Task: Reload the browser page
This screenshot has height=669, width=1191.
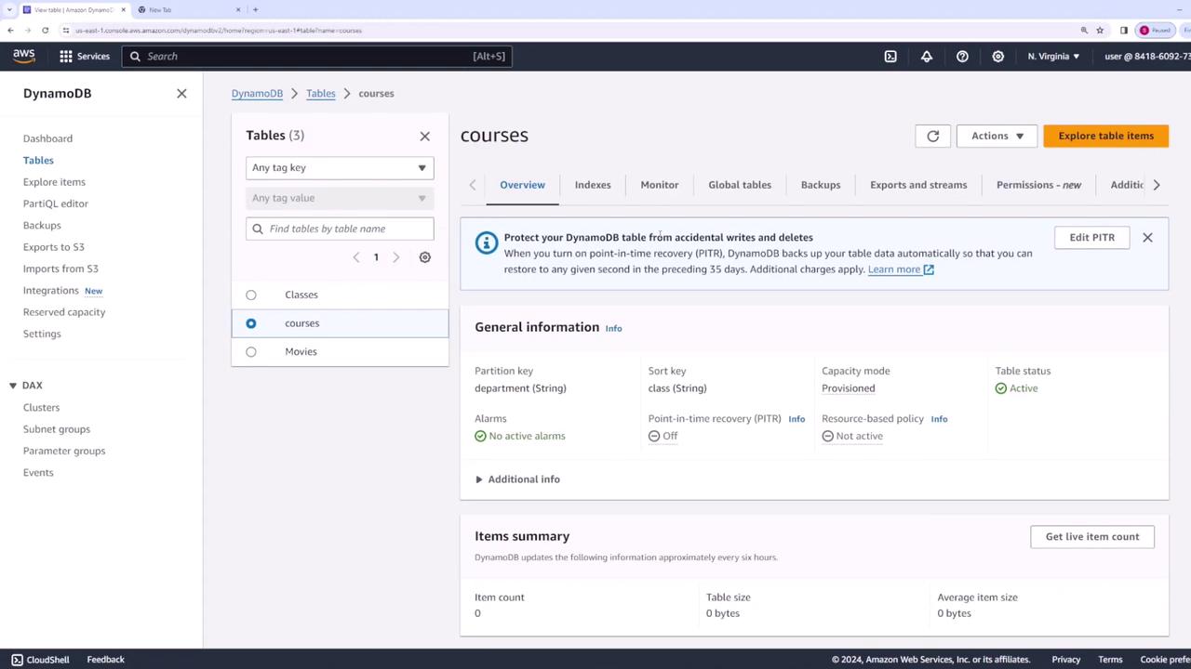Action: coord(45,30)
